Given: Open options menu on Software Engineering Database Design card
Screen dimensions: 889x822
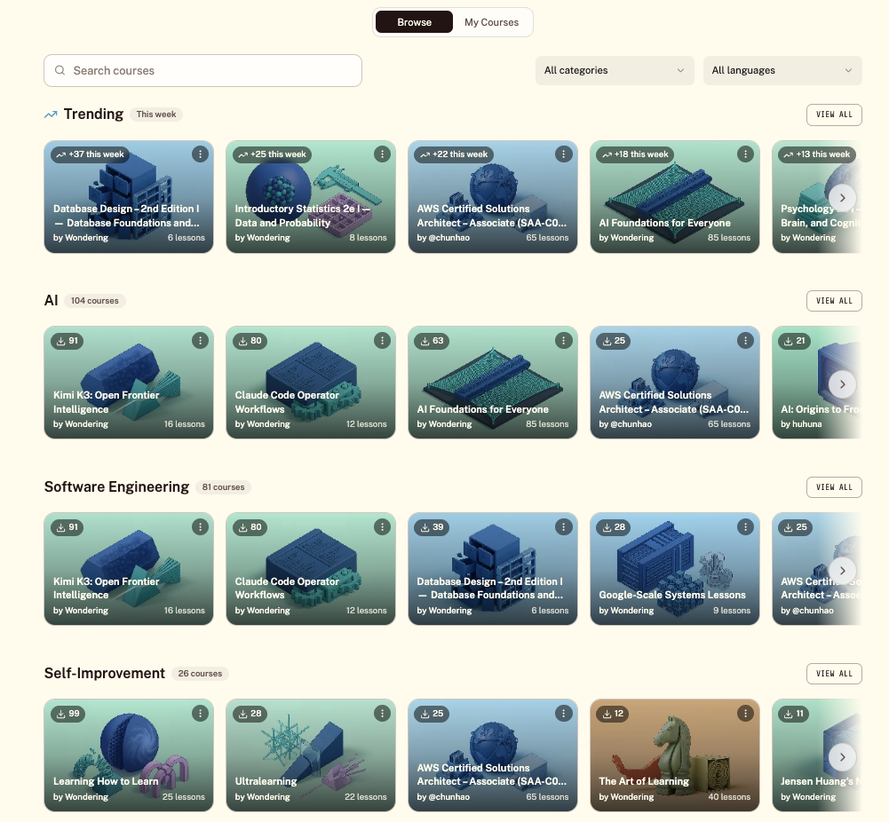Looking at the screenshot, I should coord(564,527).
